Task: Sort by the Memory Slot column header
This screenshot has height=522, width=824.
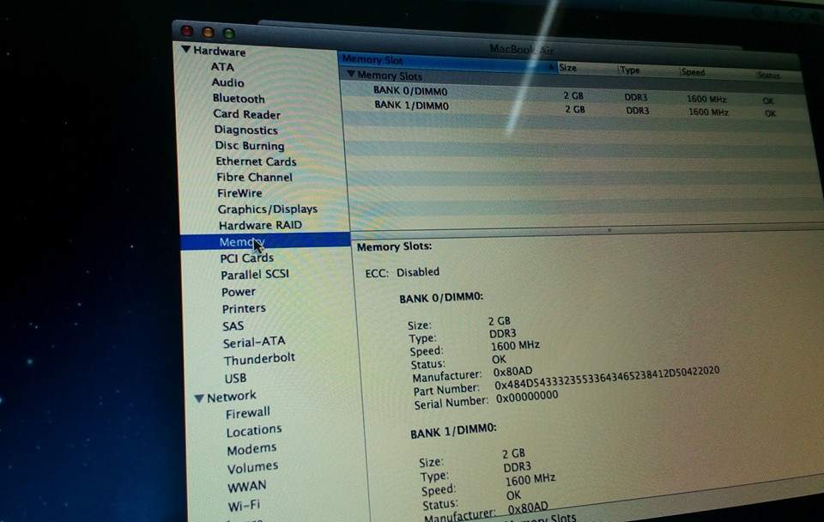Action: point(372,59)
